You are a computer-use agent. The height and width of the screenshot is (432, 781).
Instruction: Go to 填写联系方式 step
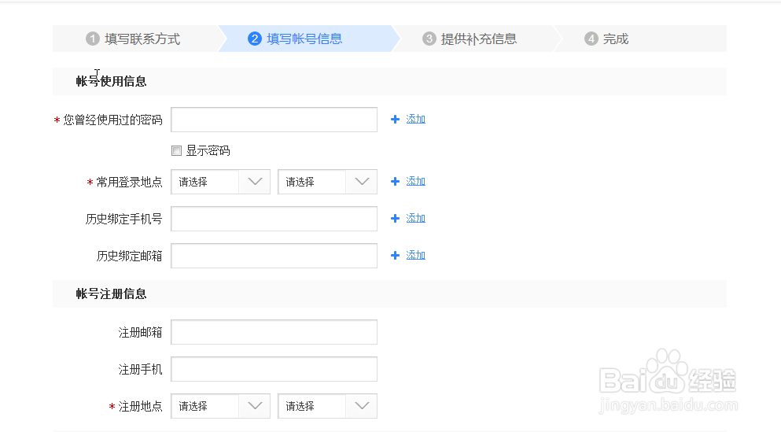point(142,39)
